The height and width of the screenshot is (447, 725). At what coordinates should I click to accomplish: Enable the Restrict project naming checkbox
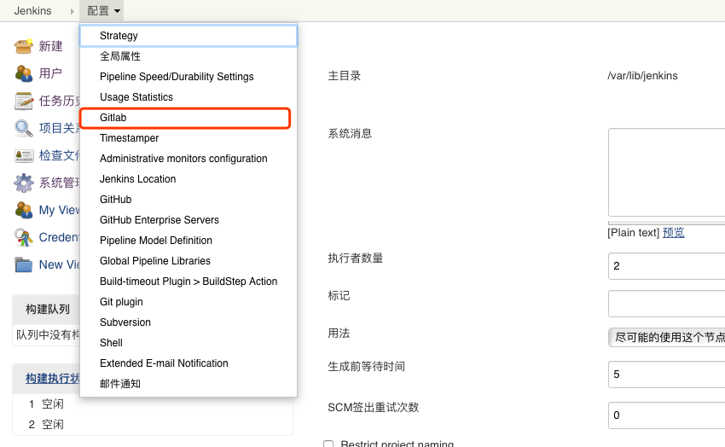[x=328, y=444]
